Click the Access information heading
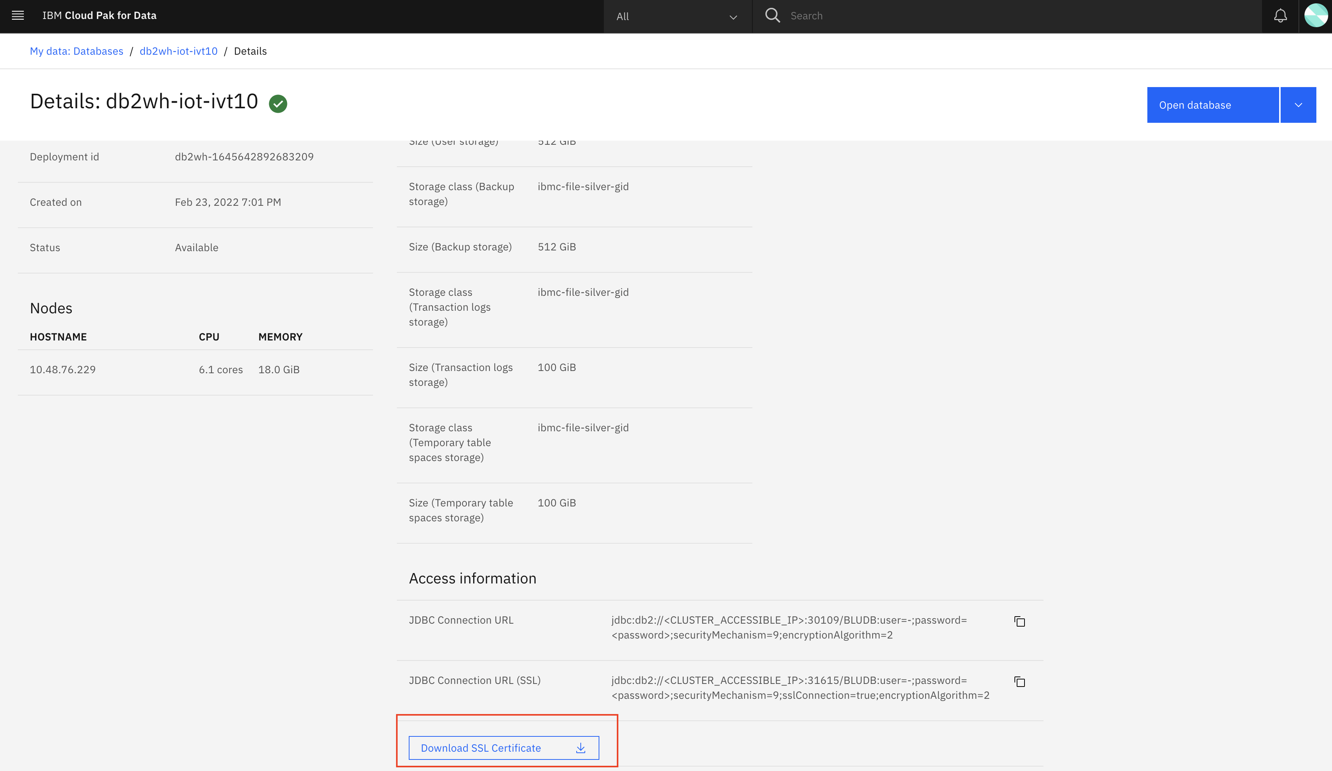1332x771 pixels. (472, 579)
